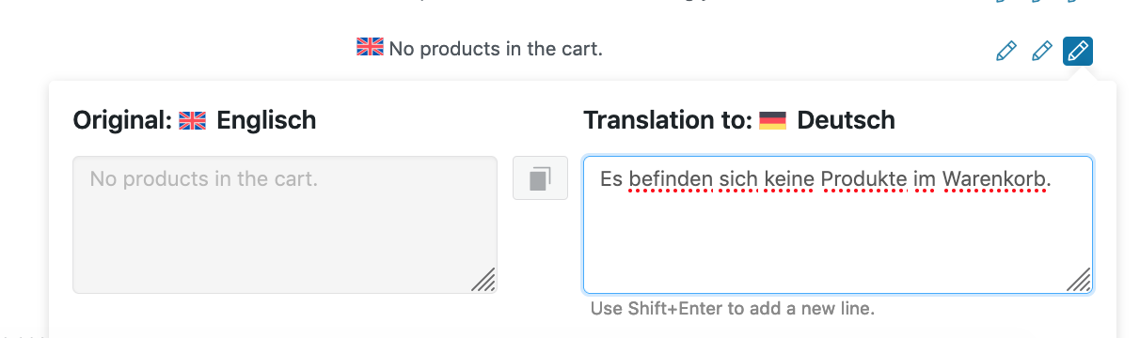The height and width of the screenshot is (338, 1140).
Task: Click the UK flag beside the cart string
Action: click(x=370, y=46)
